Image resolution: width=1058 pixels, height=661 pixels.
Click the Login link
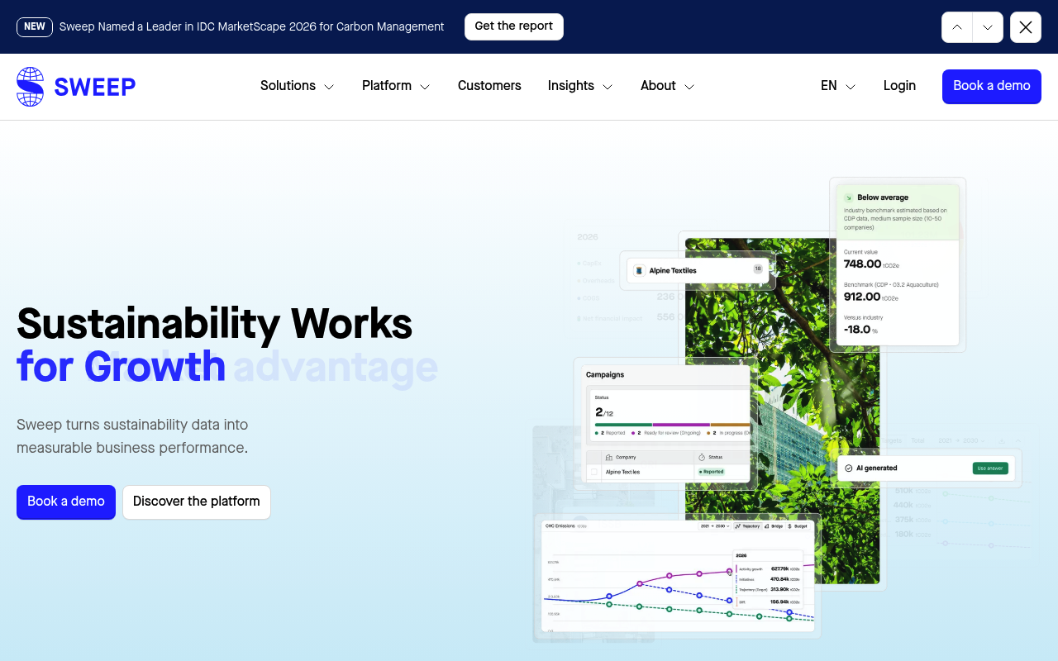[x=899, y=86]
